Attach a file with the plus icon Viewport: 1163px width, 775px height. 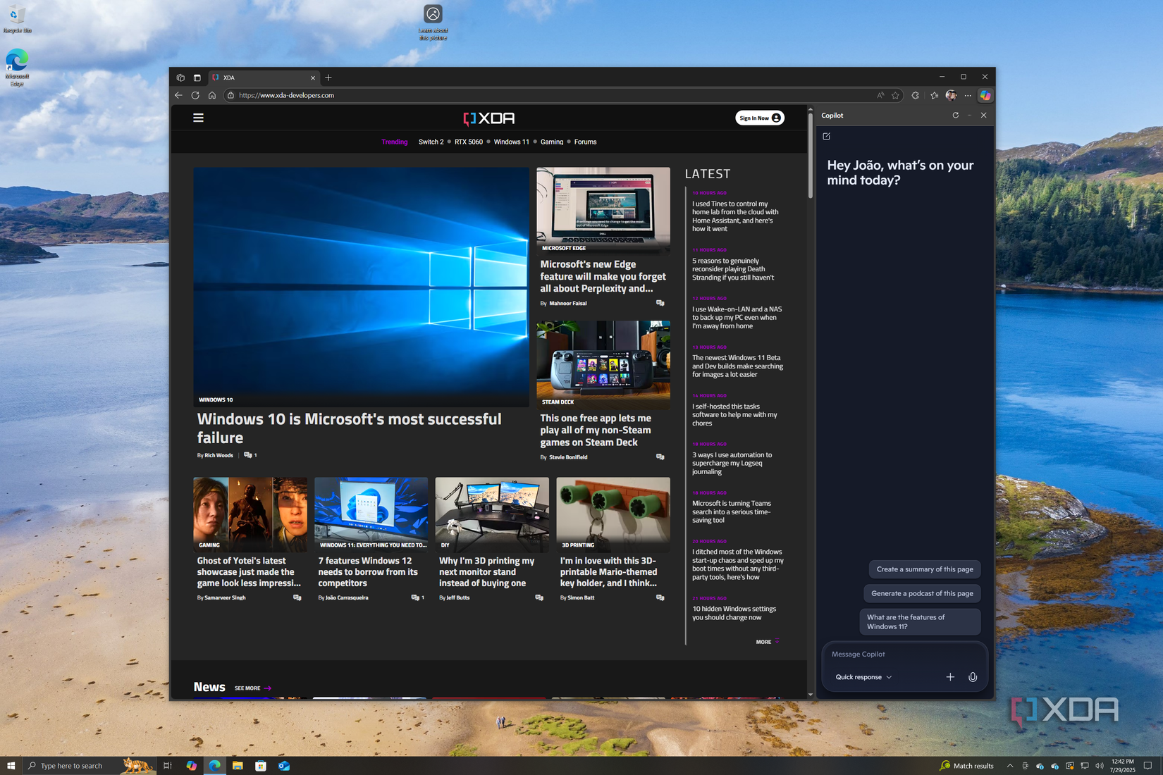click(x=950, y=677)
